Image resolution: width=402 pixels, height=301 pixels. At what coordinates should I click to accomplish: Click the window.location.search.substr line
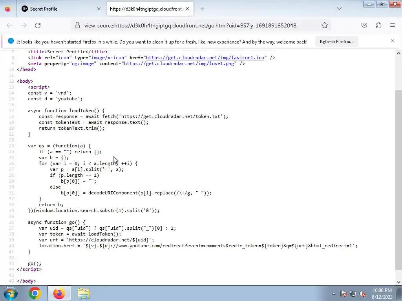pos(94,210)
